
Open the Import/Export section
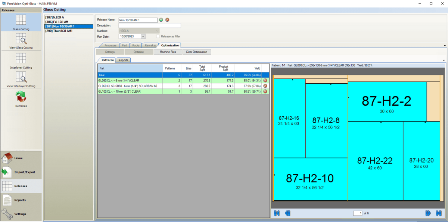tap(21, 172)
